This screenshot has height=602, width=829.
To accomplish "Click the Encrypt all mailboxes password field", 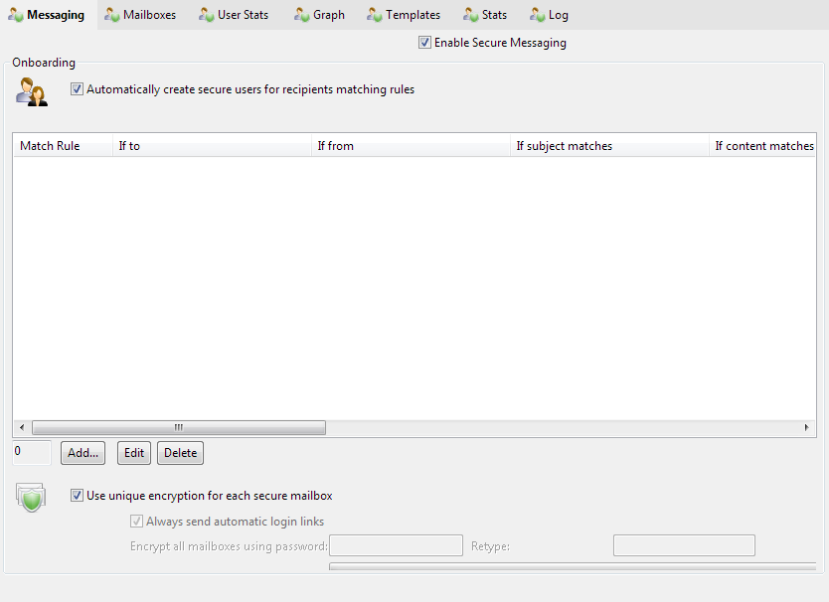I will [x=396, y=545].
